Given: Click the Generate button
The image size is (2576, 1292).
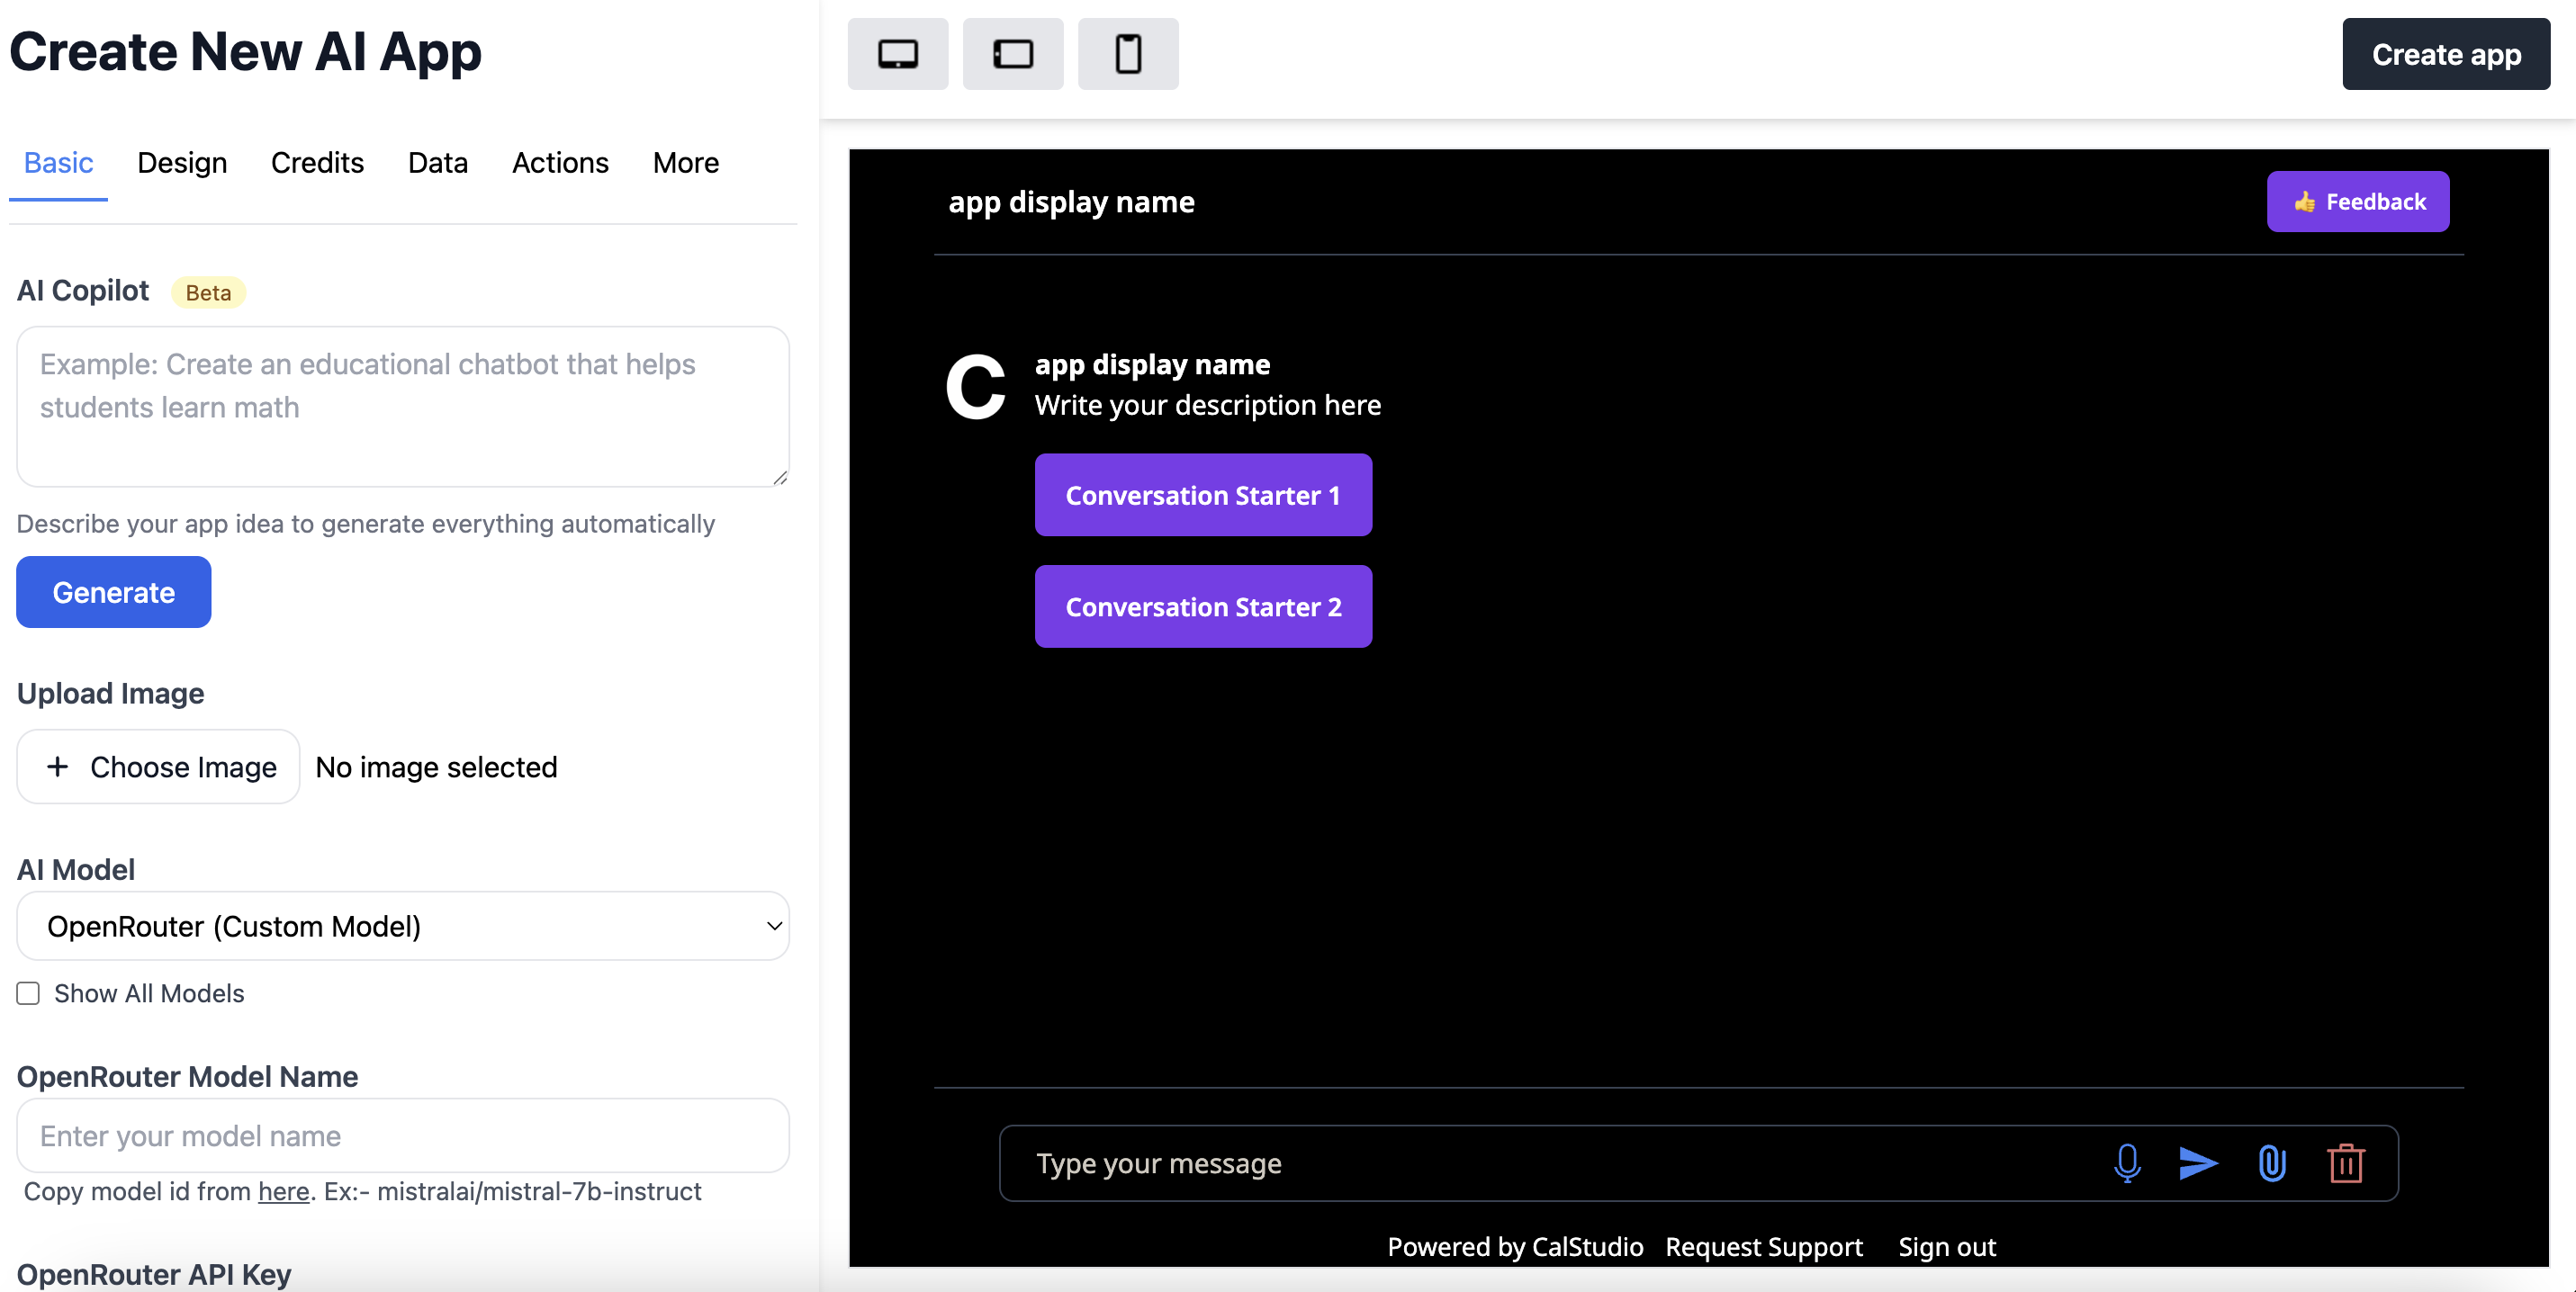Looking at the screenshot, I should [x=113, y=591].
